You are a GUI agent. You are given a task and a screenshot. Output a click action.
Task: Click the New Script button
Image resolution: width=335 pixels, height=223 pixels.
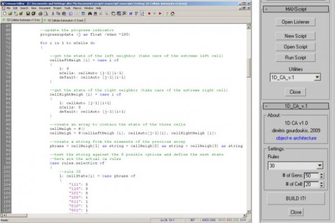coord(295,36)
